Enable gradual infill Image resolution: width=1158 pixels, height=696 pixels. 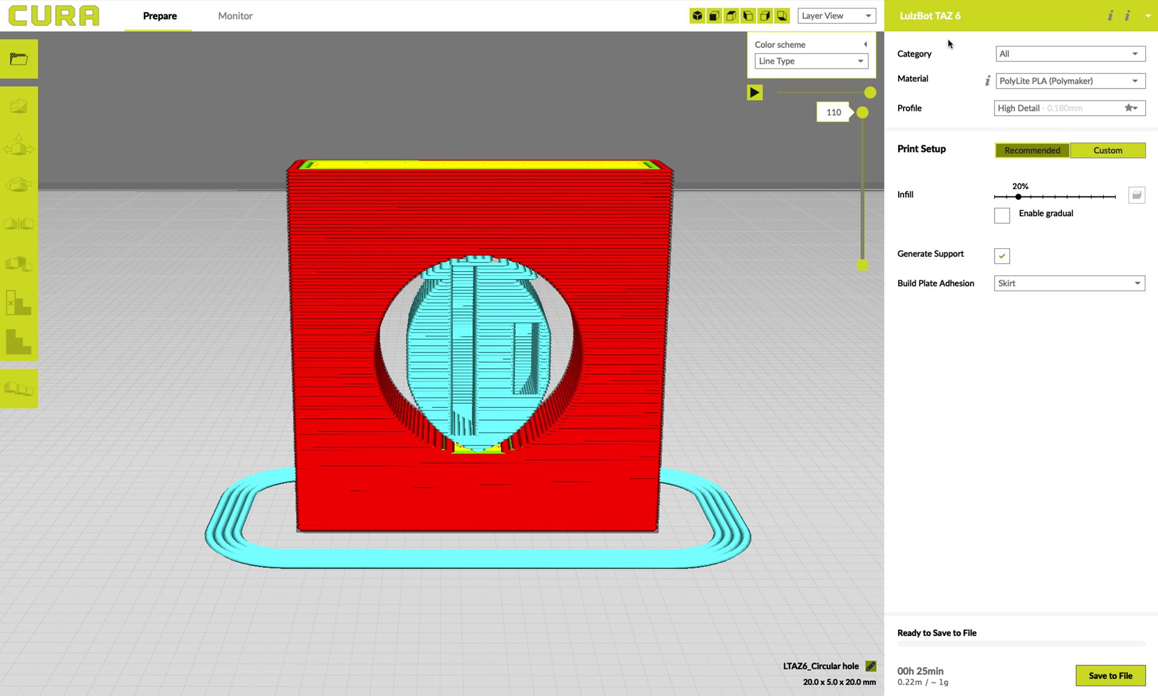coord(1001,215)
